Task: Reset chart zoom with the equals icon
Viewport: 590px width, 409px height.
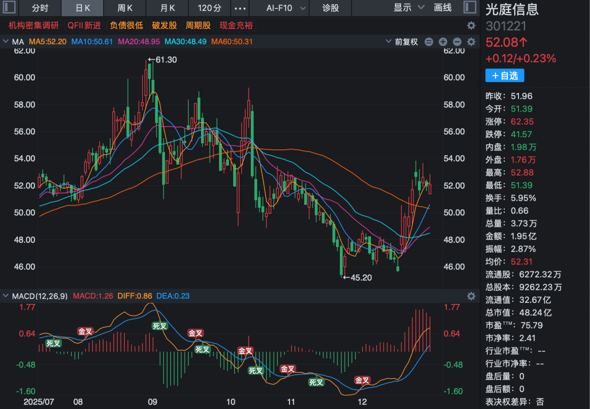Action: 429,42
